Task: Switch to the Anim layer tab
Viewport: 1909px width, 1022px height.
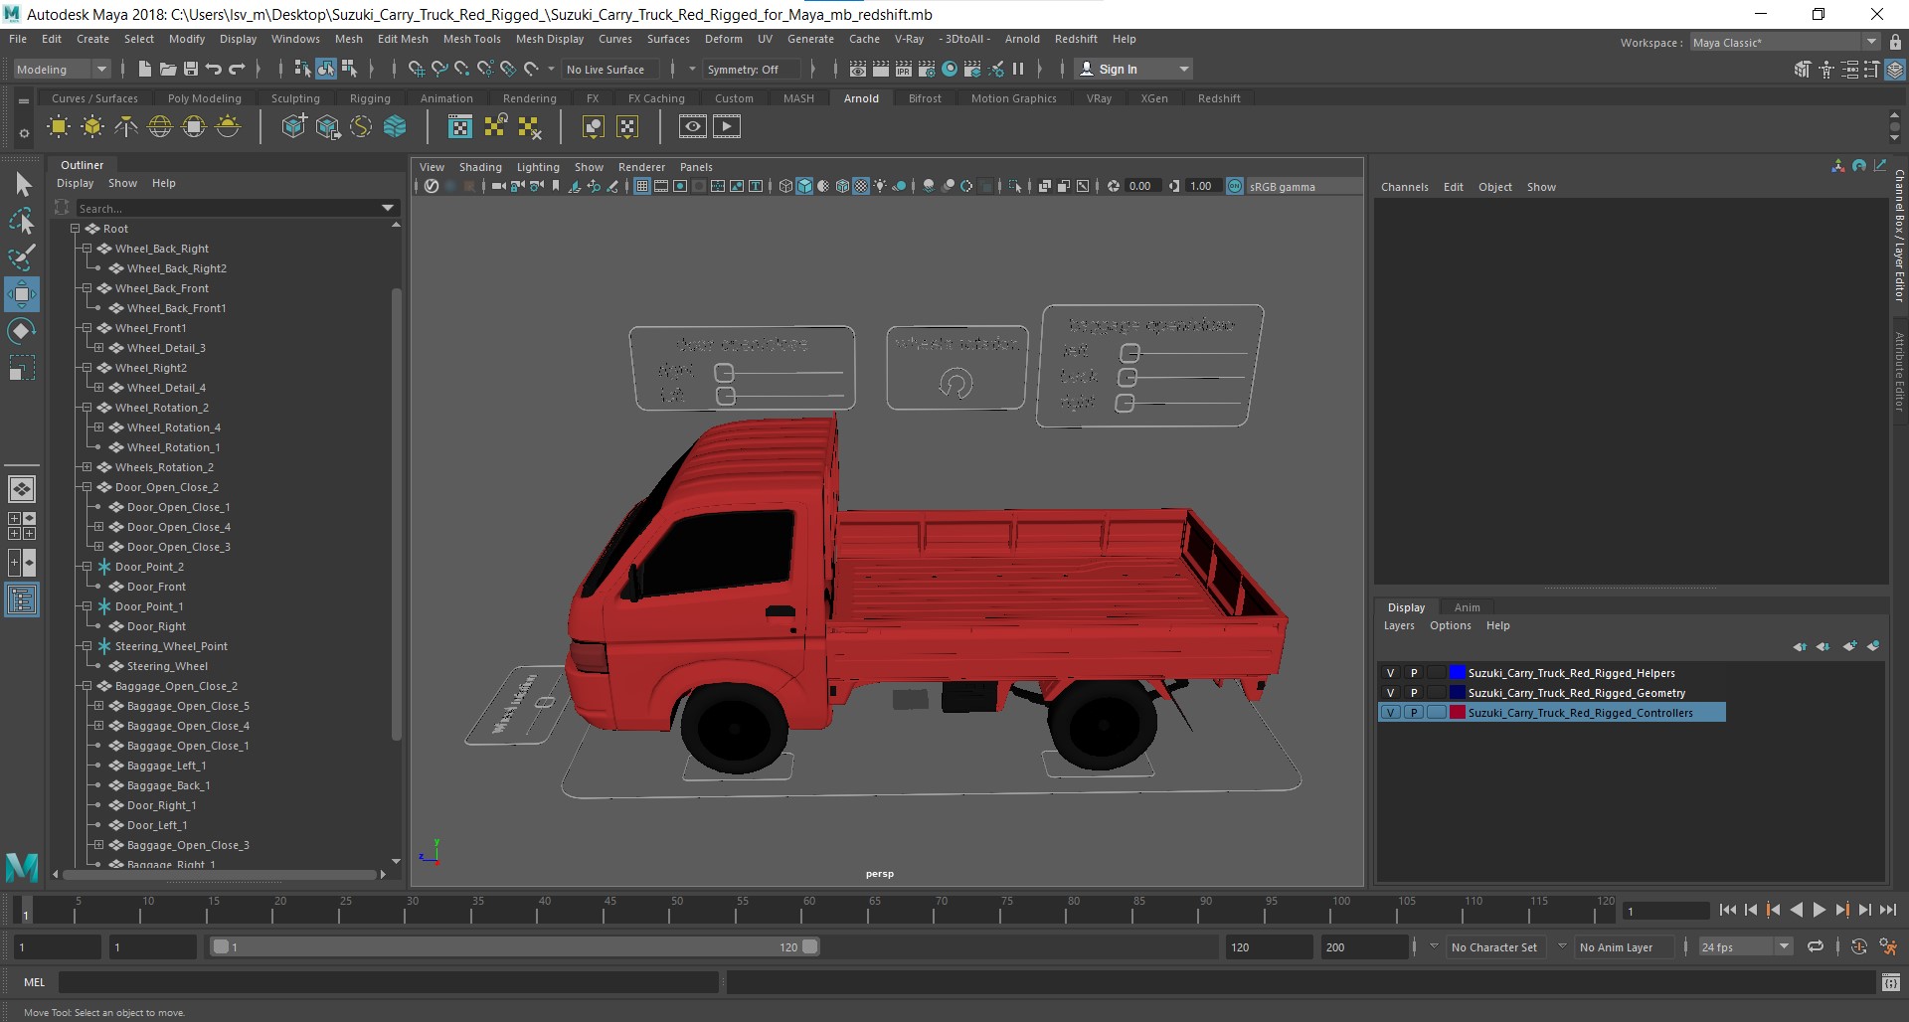Action: point(1467,607)
